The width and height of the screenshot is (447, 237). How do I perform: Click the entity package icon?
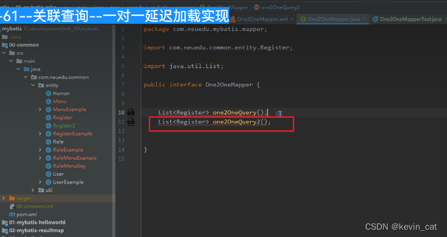(41, 85)
